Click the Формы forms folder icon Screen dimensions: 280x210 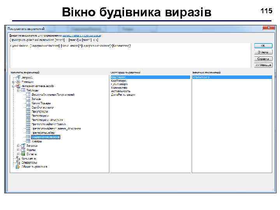point(23,150)
